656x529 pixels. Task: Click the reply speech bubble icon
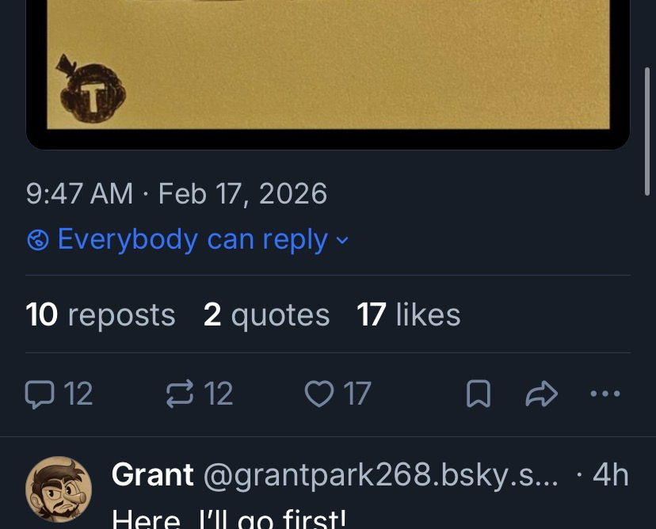(x=38, y=394)
